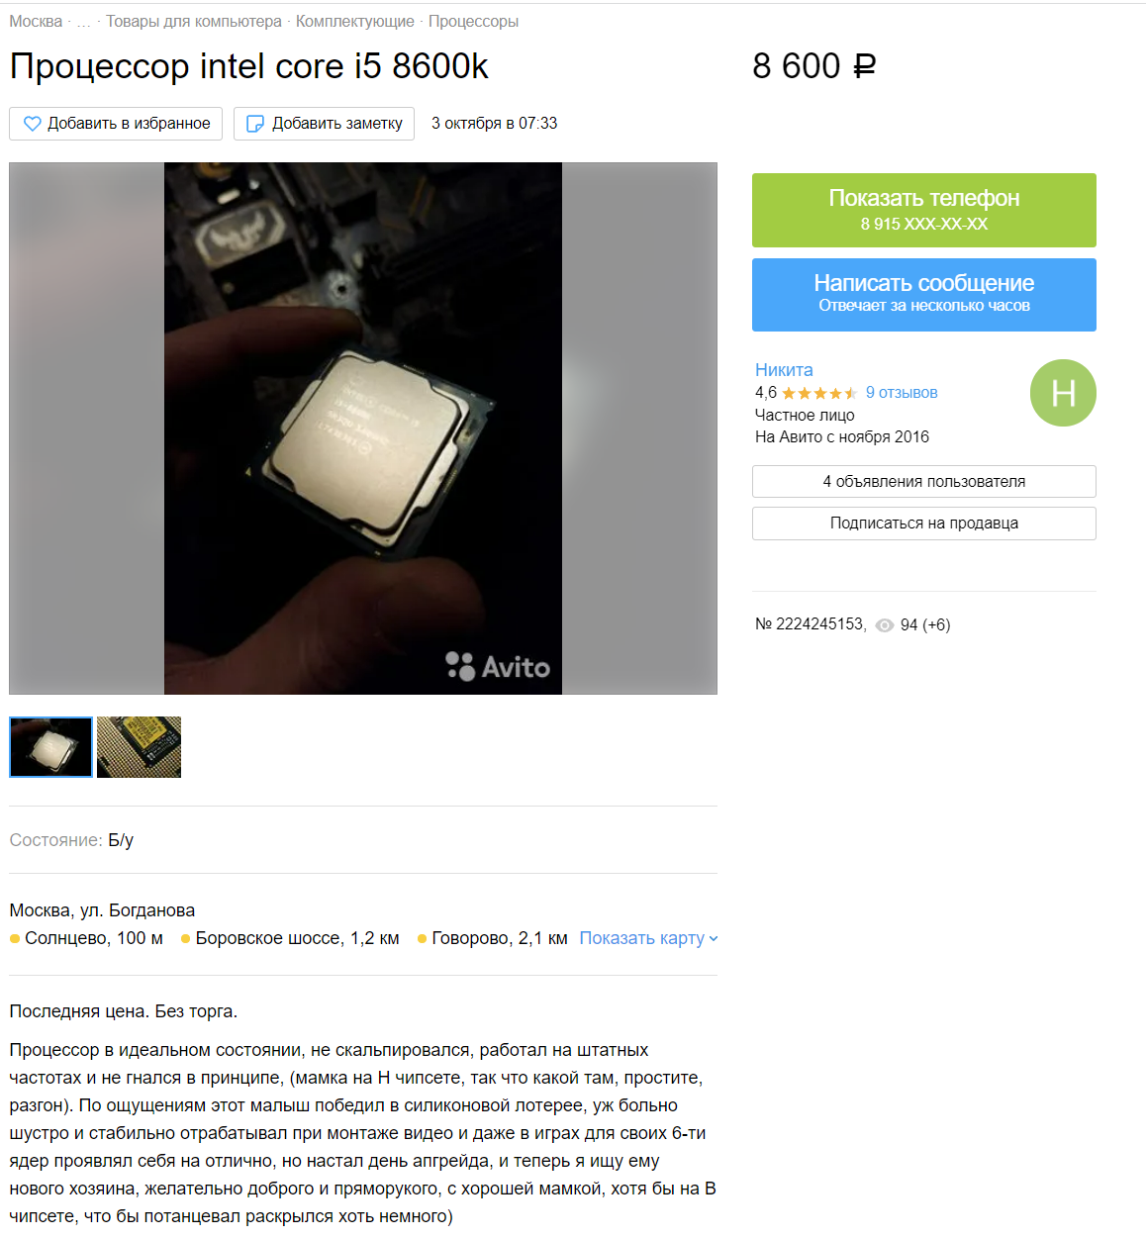Expand Показать карту dropdown

click(648, 938)
